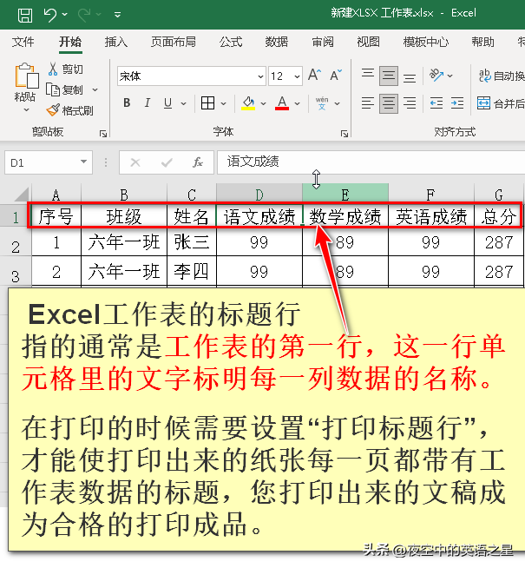Click the 粘贴 paste clipboard icon
This screenshot has height=568, width=525.
[26, 76]
